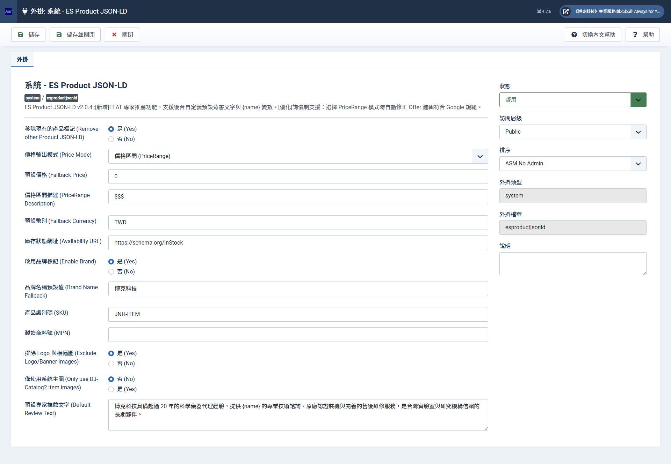Click the question mark icon on 幫助 button
671x464 pixels.
point(635,35)
